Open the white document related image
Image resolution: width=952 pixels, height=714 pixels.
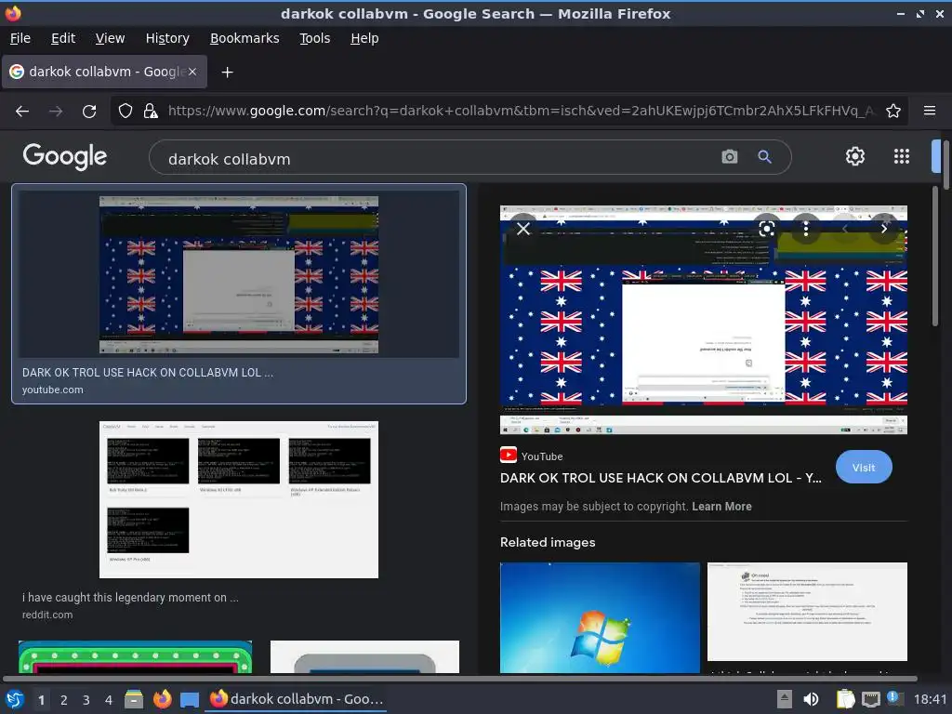click(x=808, y=612)
